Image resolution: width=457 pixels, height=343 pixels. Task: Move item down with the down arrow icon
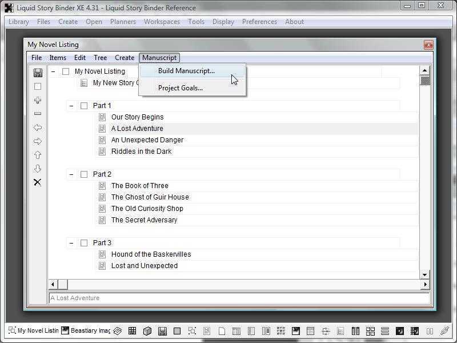(x=38, y=169)
